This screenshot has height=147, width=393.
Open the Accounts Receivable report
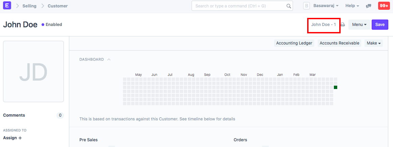tap(339, 43)
